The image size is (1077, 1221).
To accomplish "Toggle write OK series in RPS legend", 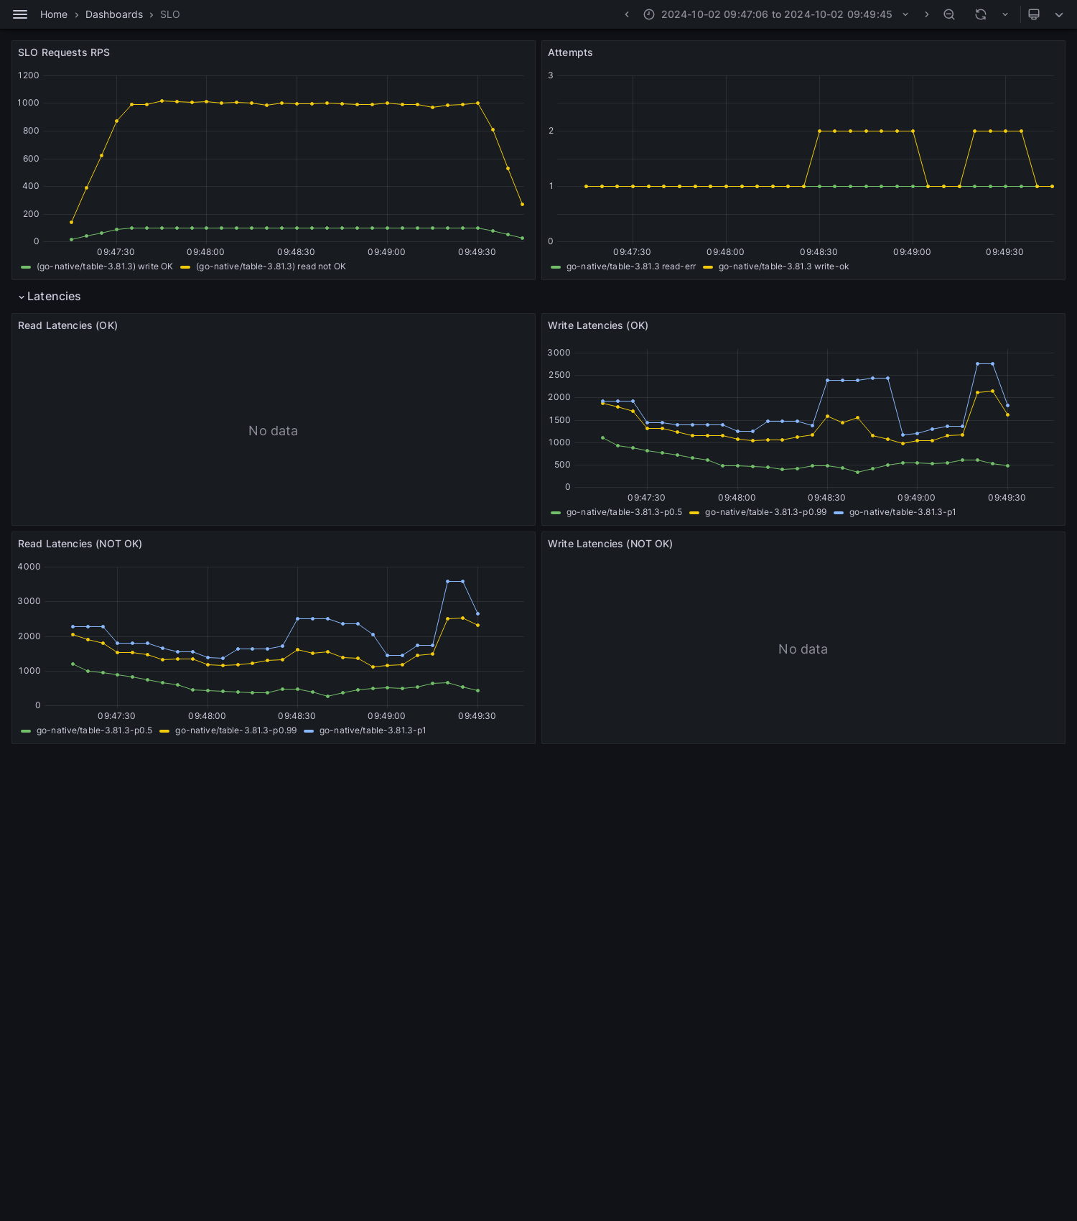I will [x=105, y=266].
